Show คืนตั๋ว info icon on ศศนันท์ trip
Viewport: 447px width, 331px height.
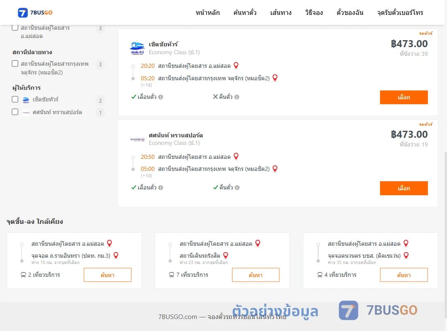click(237, 187)
